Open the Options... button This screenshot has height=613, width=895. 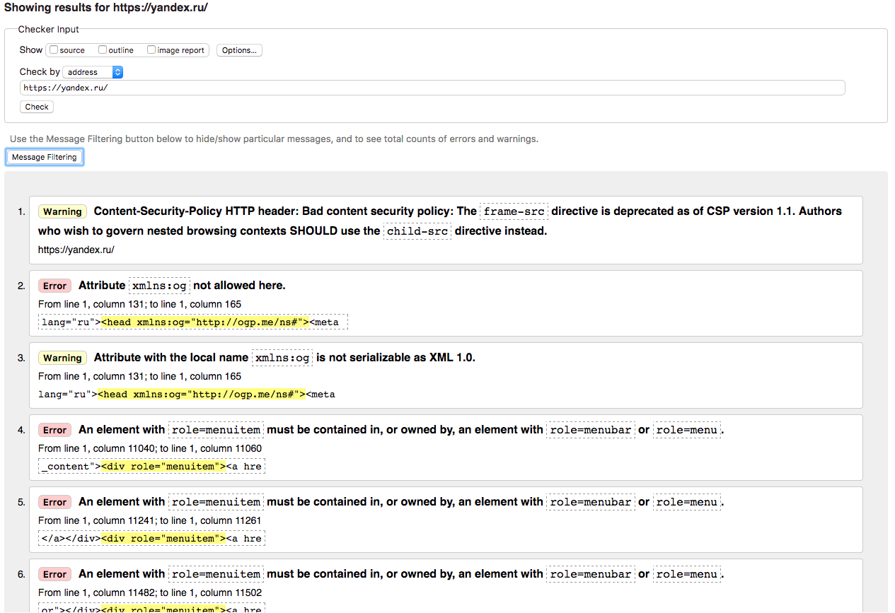[x=239, y=50]
